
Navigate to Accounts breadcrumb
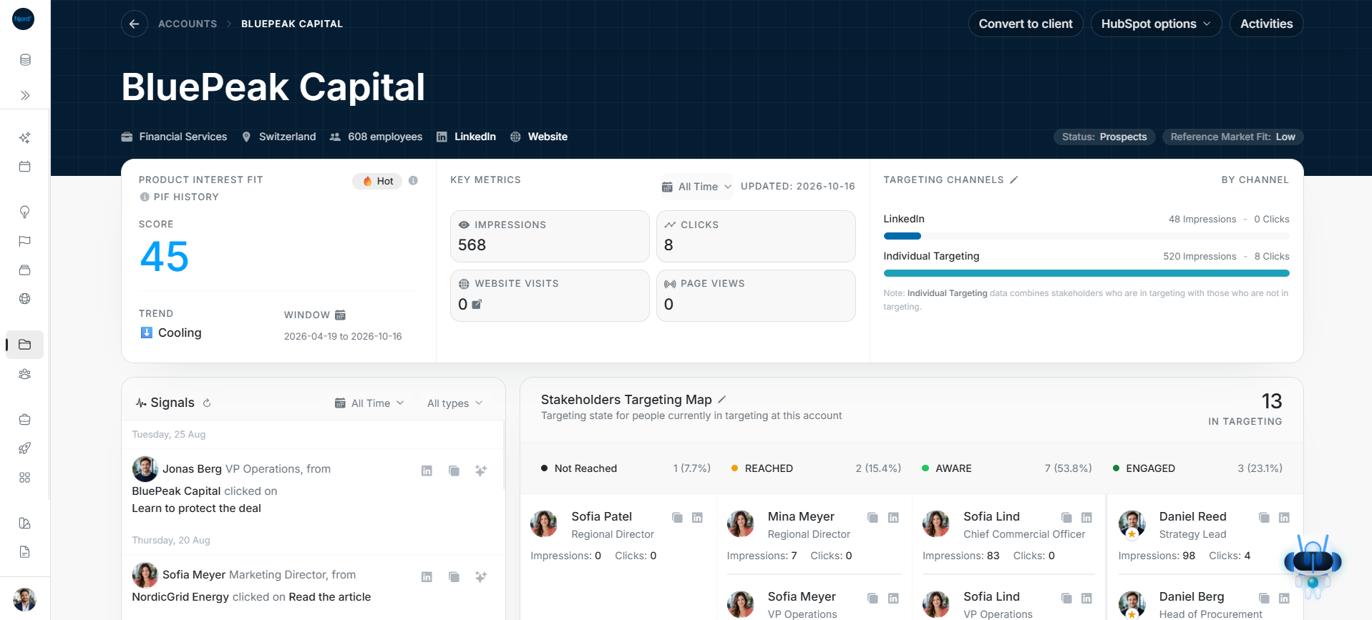click(x=188, y=24)
